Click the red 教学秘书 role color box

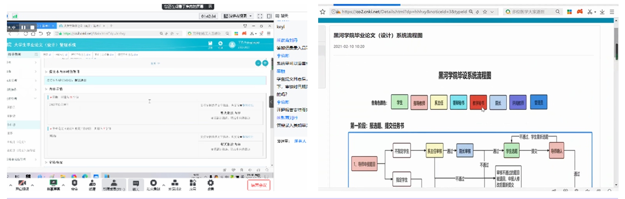click(x=478, y=102)
